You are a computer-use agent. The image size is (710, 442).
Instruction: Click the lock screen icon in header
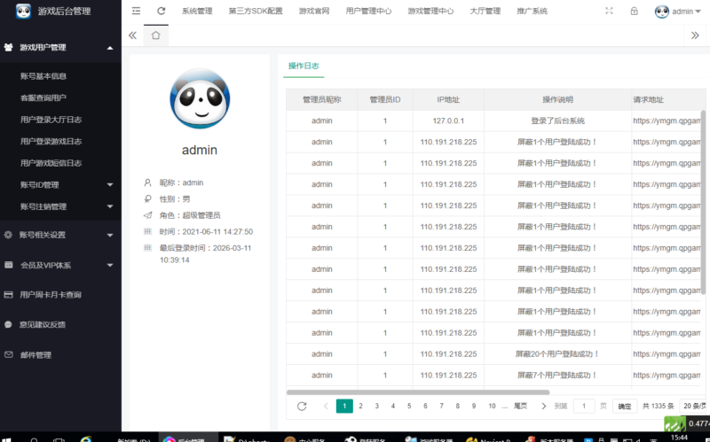tap(634, 11)
